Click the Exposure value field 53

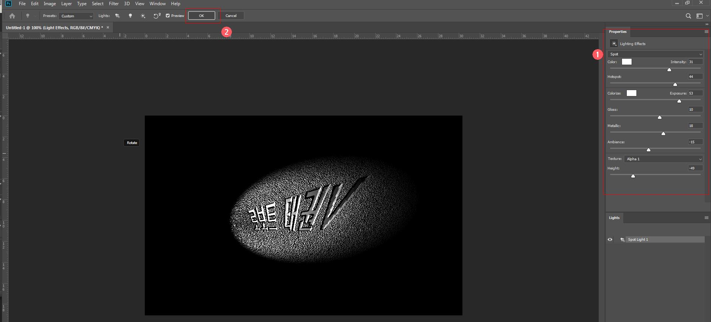pos(695,93)
